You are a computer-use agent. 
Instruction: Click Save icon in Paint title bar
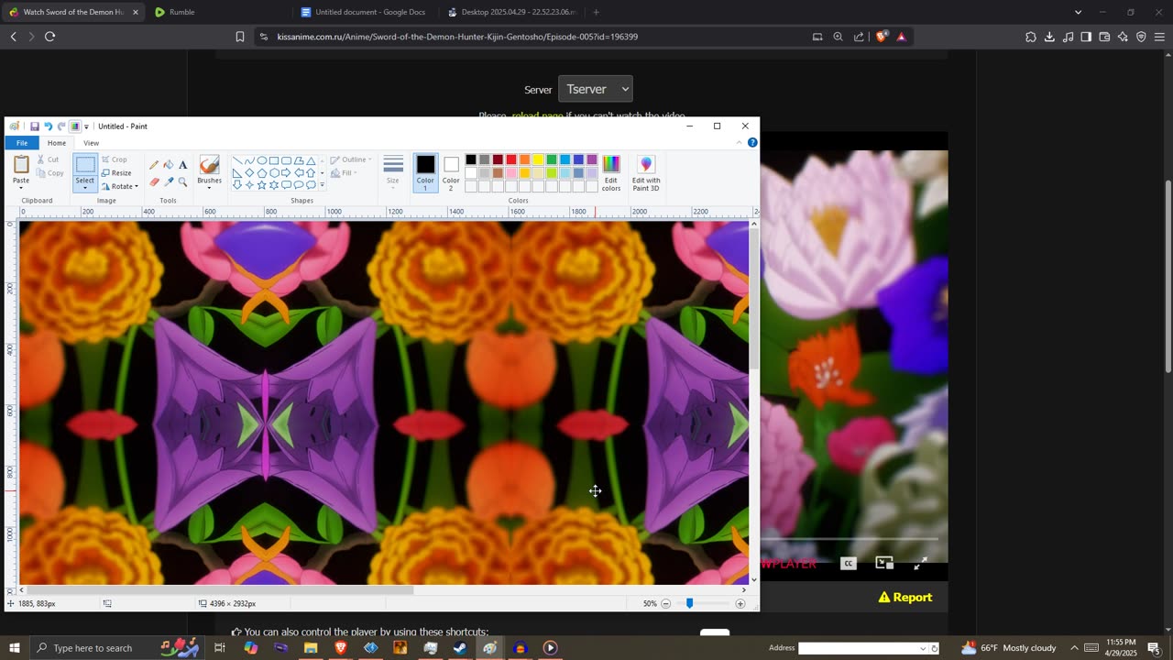click(34, 126)
